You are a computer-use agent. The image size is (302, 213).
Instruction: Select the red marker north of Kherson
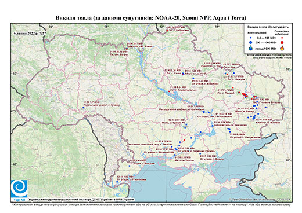click(x=184, y=140)
